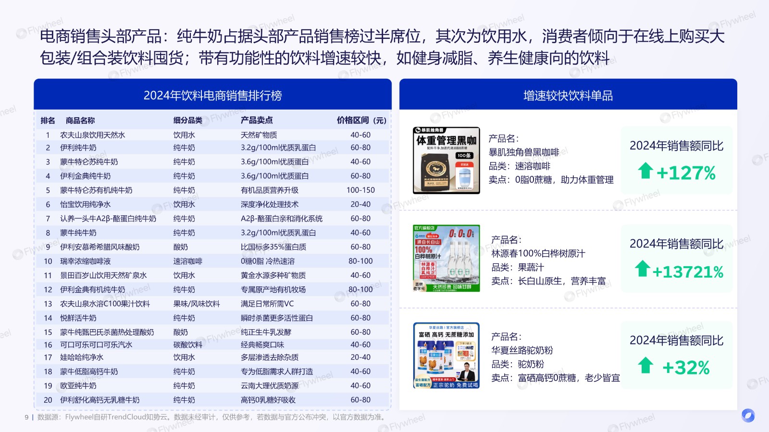Select the 景田百岁山饮用天然矿泉水 product name
This screenshot has width=769, height=432.
[103, 275]
